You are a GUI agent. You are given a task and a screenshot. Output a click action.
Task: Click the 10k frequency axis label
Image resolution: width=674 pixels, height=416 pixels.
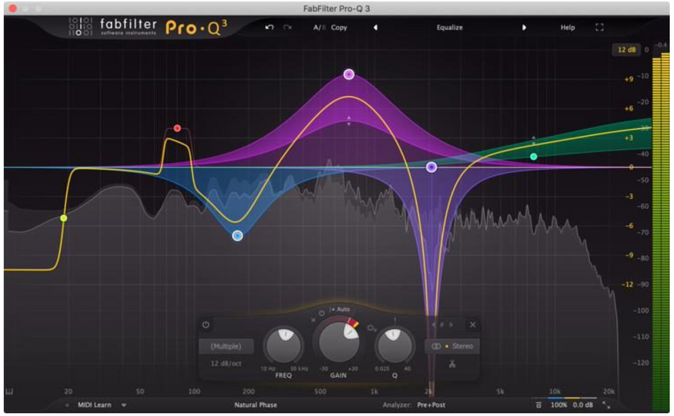[x=554, y=391]
